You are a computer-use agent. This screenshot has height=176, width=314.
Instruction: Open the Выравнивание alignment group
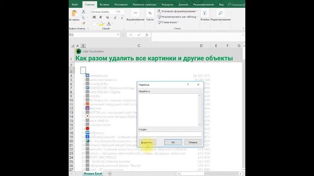(135, 16)
